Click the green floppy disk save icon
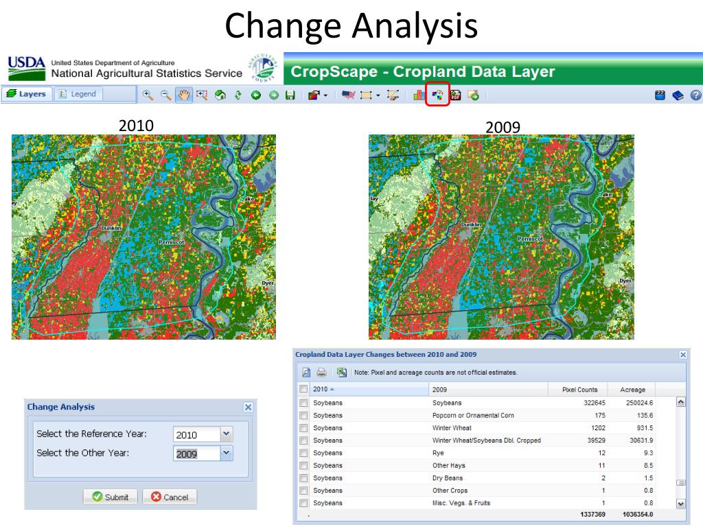 point(290,95)
